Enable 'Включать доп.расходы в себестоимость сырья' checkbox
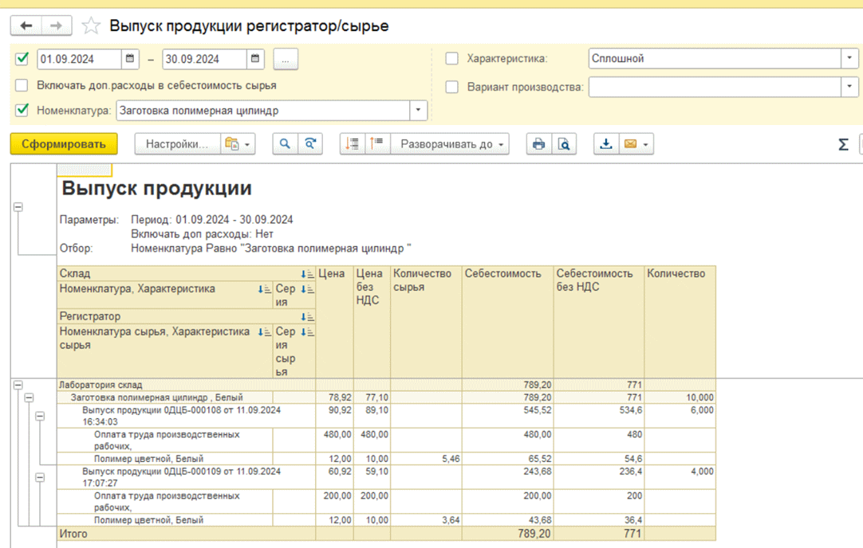The image size is (863, 548). click(x=22, y=85)
